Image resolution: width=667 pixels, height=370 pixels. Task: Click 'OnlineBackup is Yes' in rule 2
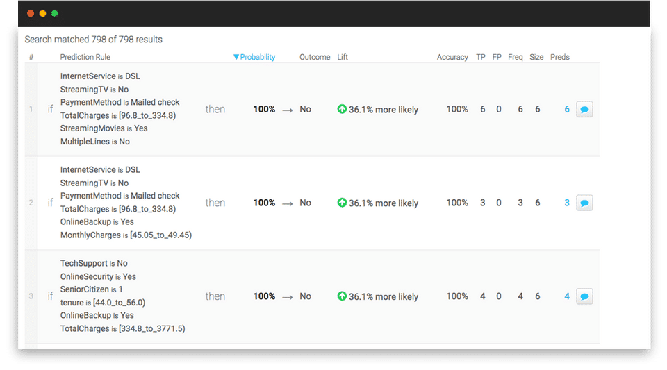pos(97,221)
